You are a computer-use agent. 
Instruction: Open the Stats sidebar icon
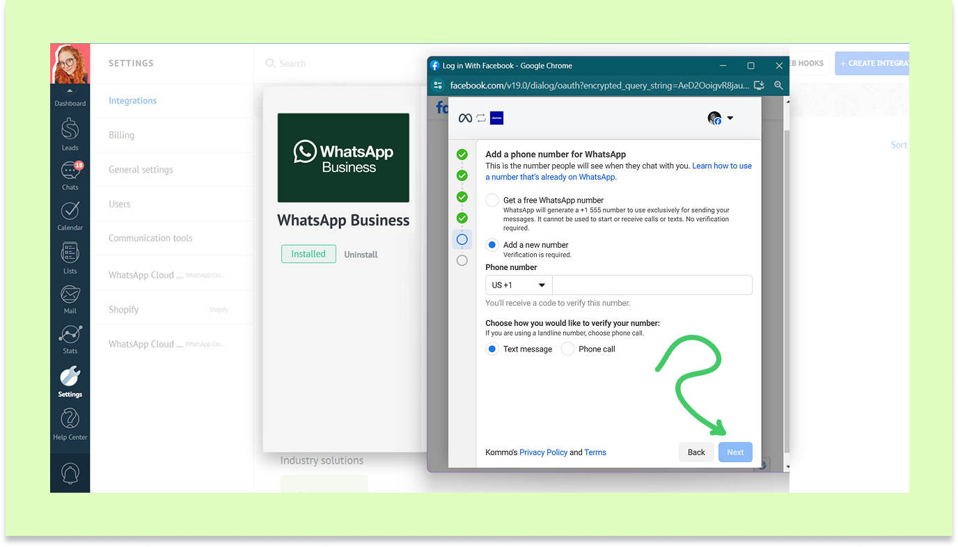coord(70,338)
